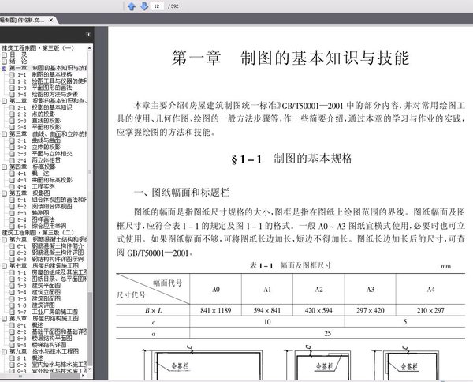Click bookmark icon beside 第六章
This screenshot has height=382, width=473.
4,239
